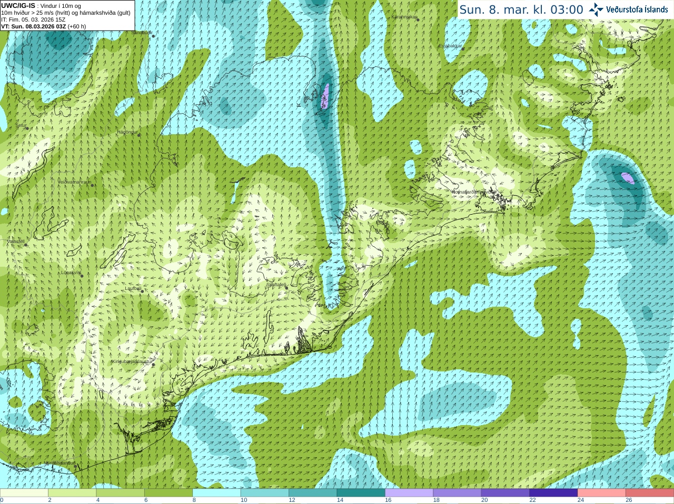Click the Kirkjubæjarklaustur station label
Viewport: 674px width, 504px height.
click(x=132, y=361)
